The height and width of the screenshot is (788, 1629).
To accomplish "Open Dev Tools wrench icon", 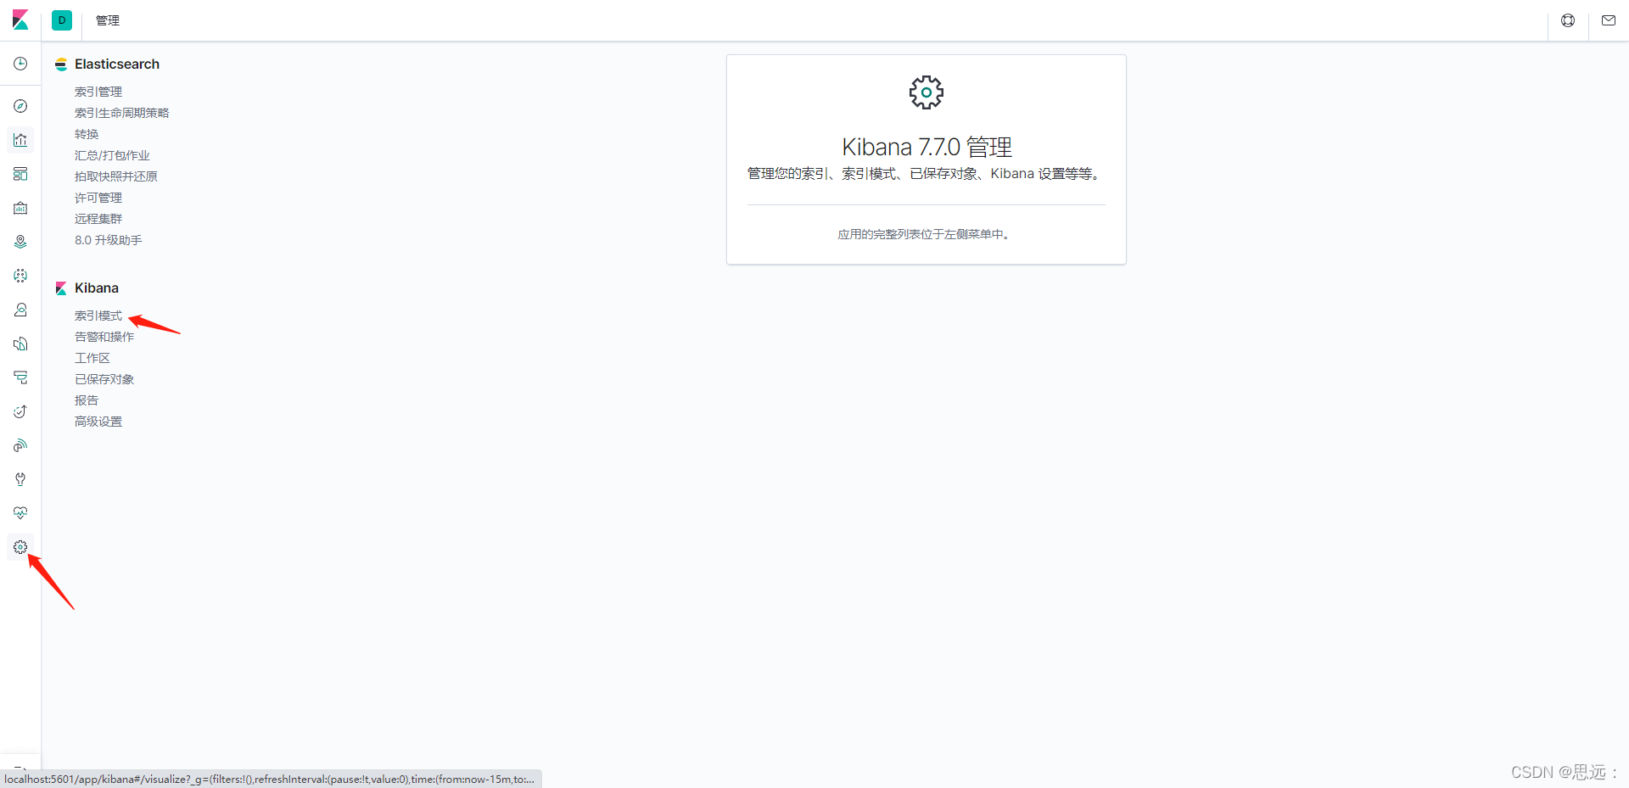I will point(20,479).
